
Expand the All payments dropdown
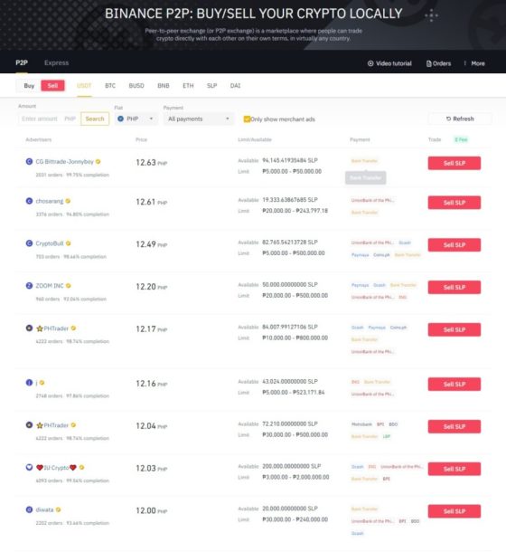coord(199,119)
